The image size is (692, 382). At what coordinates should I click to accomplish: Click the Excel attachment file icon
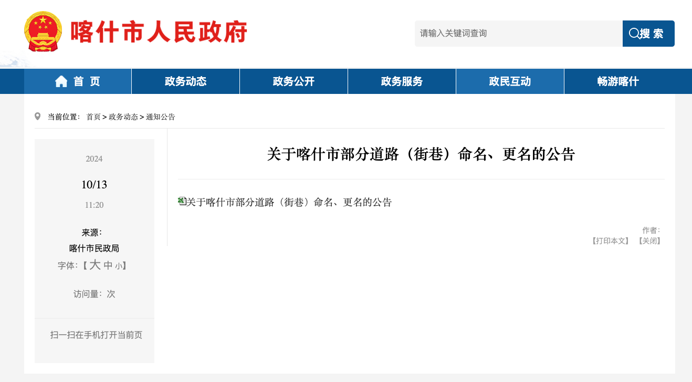coord(182,201)
